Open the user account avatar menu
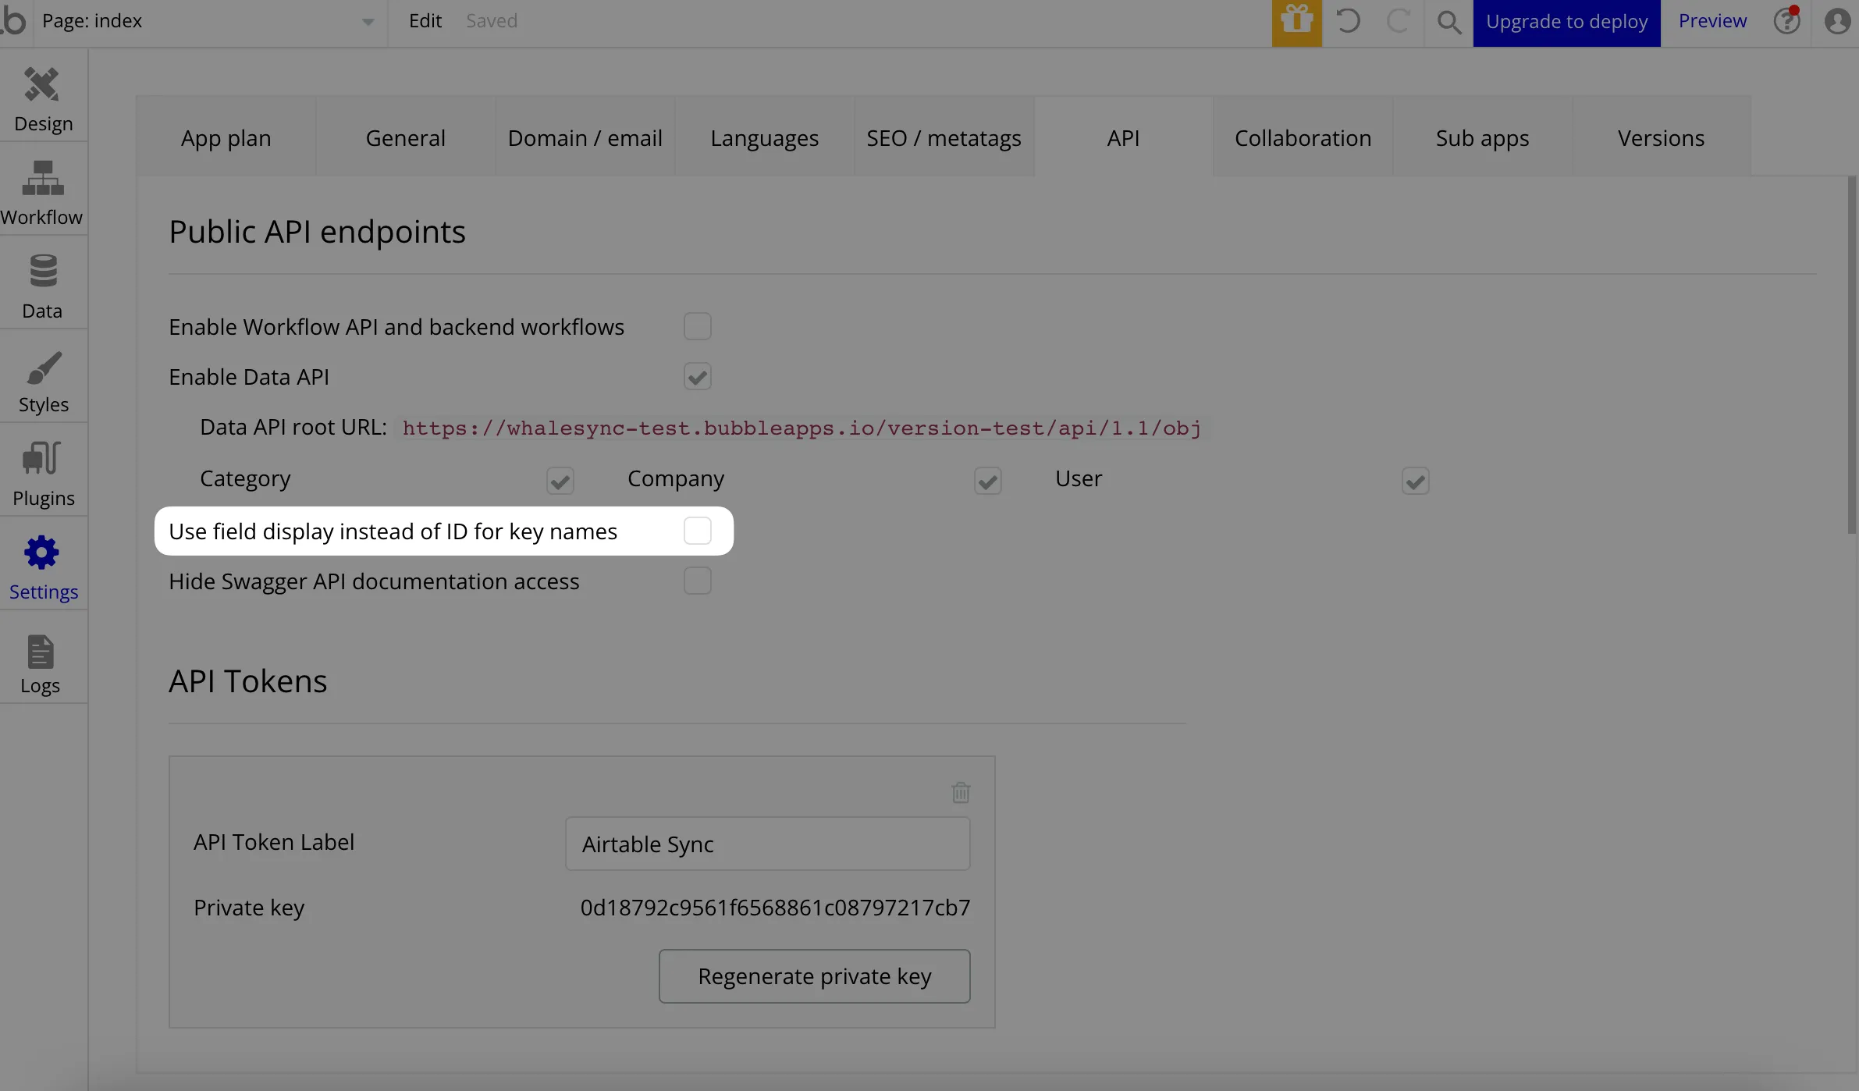This screenshot has height=1091, width=1859. 1836,21
